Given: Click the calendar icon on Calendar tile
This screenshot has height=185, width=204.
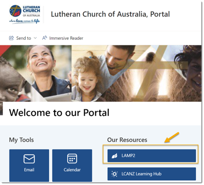Looking at the screenshot, I should tap(72, 158).
